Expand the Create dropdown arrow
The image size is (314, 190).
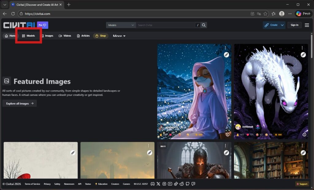pyautogui.click(x=282, y=25)
